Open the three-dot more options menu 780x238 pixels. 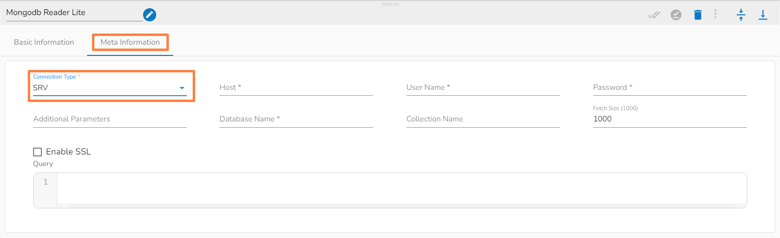click(x=715, y=14)
